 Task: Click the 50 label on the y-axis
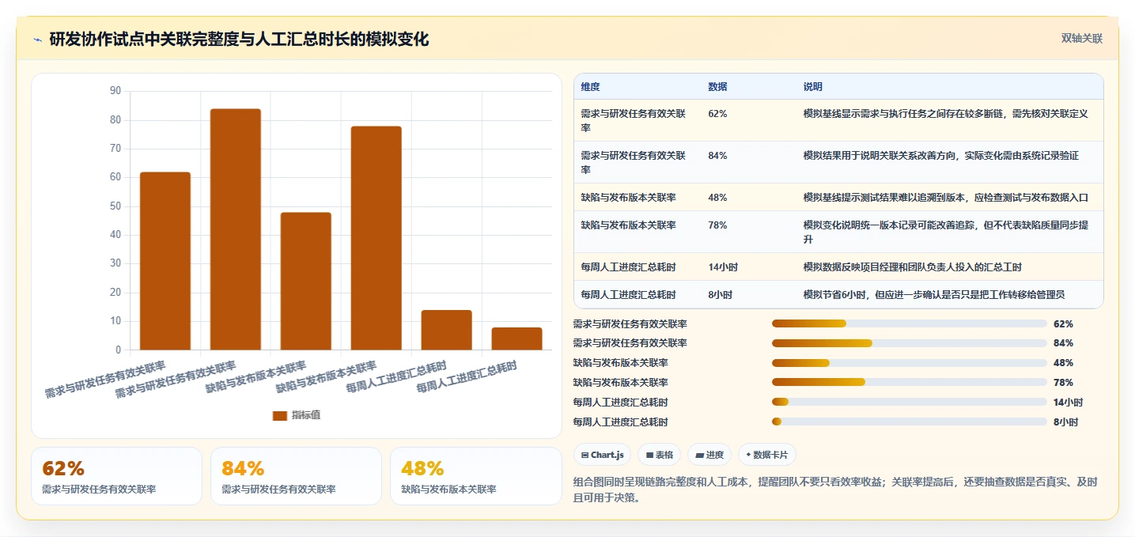click(115, 206)
